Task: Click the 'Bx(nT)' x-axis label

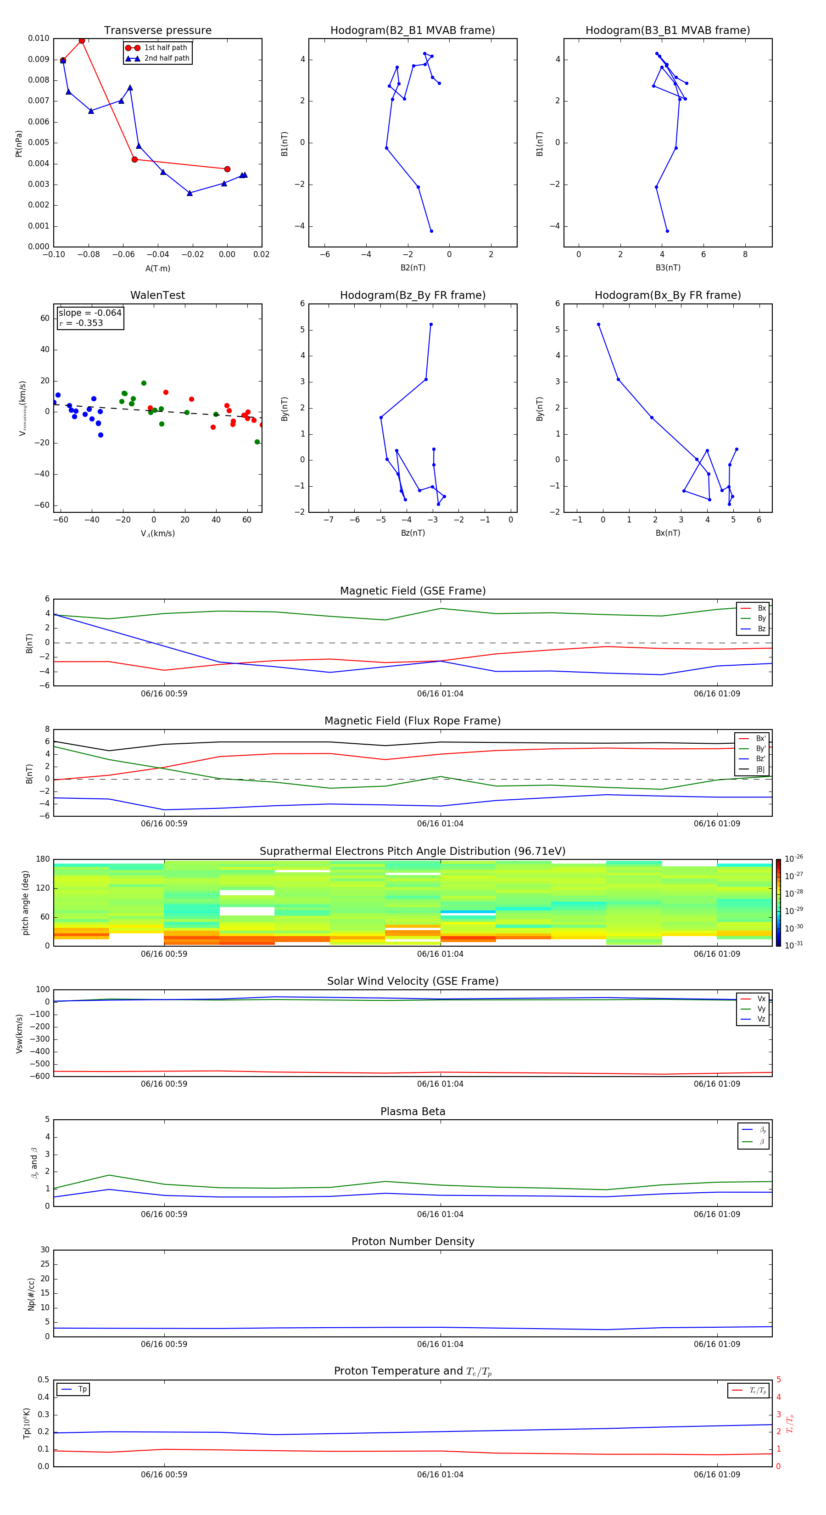Action: 668,533
